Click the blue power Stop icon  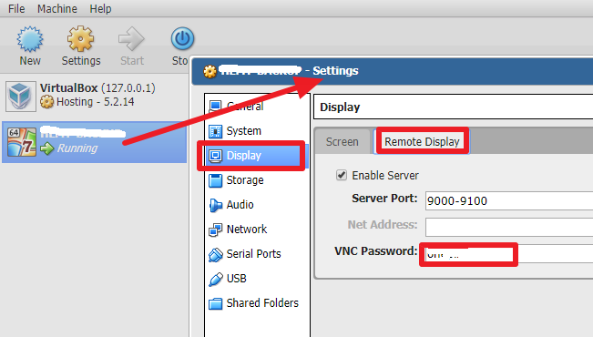(x=182, y=38)
